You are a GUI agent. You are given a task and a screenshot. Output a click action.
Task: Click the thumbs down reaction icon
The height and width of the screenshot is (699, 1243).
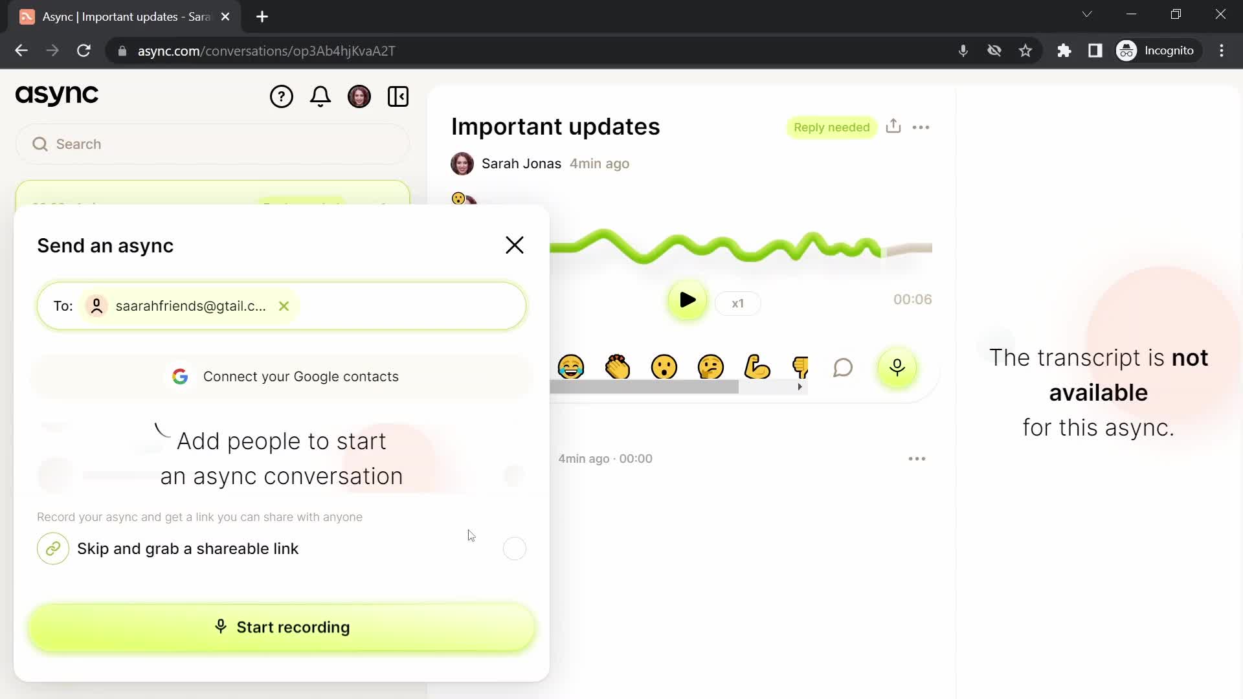[x=800, y=367]
